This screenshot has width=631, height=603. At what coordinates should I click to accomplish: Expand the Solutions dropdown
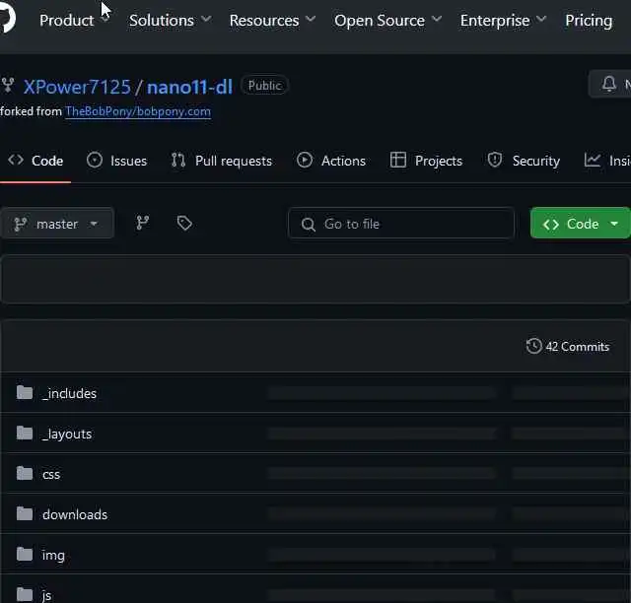coord(170,20)
